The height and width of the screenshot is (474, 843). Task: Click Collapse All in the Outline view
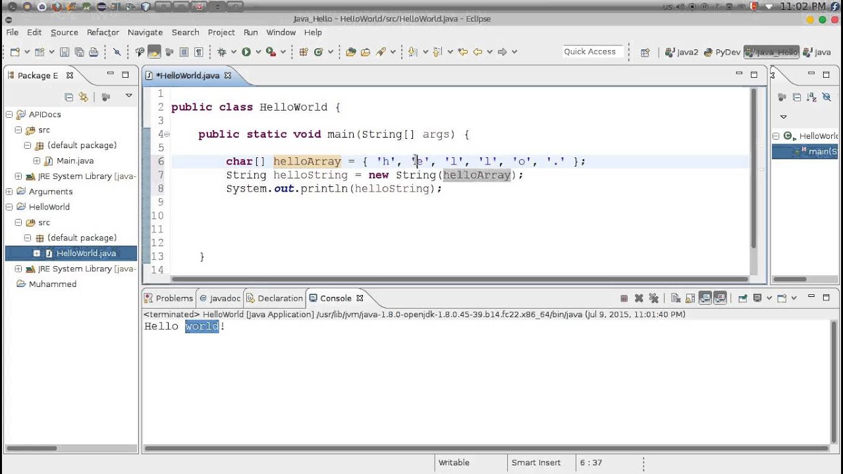[797, 97]
